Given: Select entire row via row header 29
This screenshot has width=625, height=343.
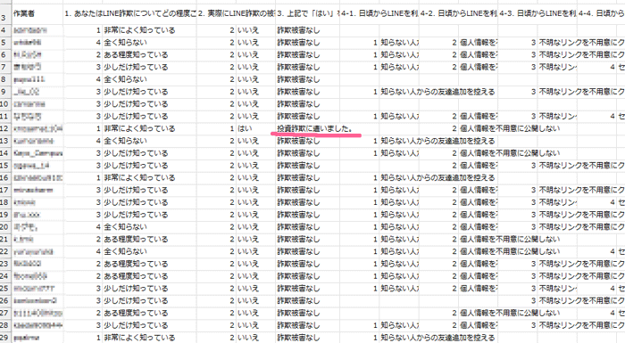Looking at the screenshot, I should [5, 338].
